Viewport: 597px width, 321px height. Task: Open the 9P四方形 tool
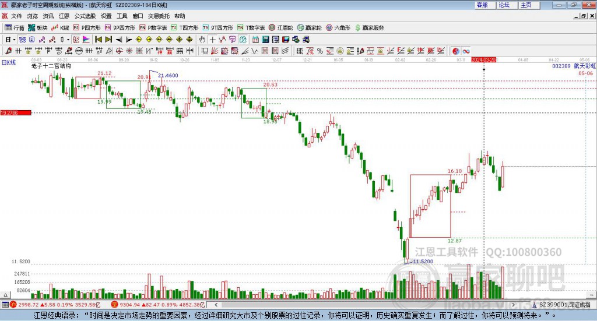coord(120,28)
